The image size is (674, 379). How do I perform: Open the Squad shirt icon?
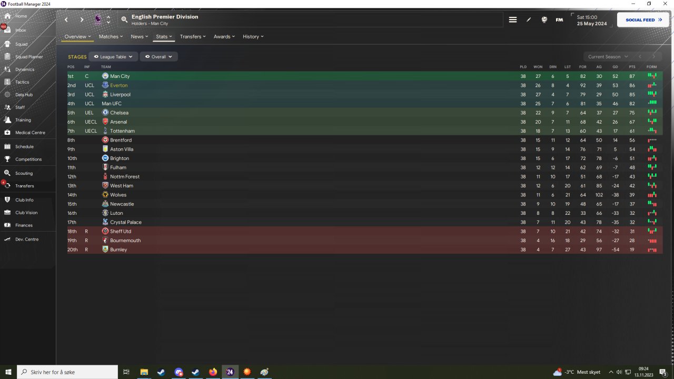[x=7, y=44]
